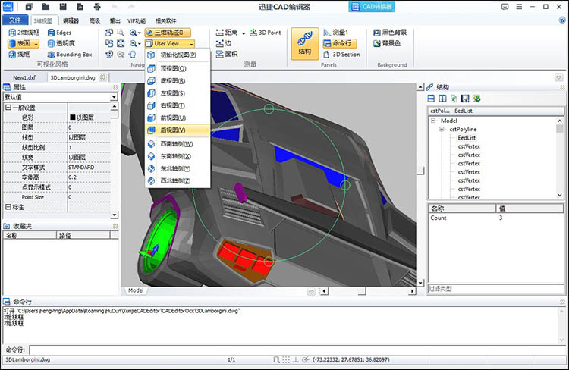Click the CAD转换器 converter button

372,7
